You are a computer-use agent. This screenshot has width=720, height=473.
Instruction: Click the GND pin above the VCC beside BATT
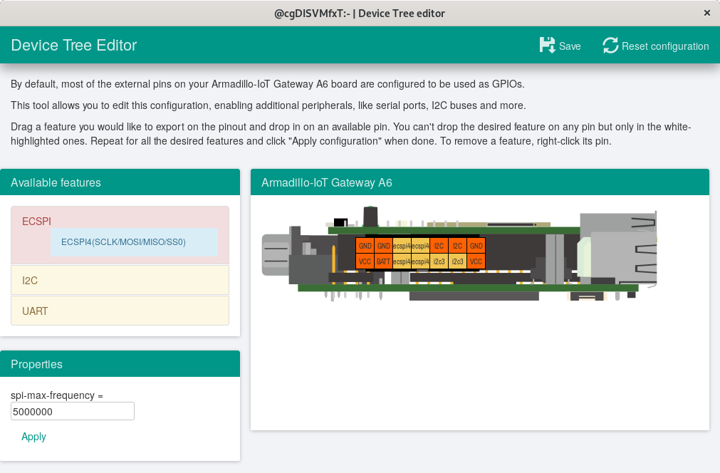(365, 246)
